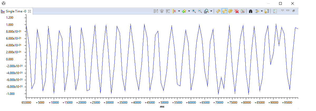Image resolution: width=316 pixels, height=111 pixels.
Task: Click the Zoom Out magnifier icon
Action: (200, 11)
